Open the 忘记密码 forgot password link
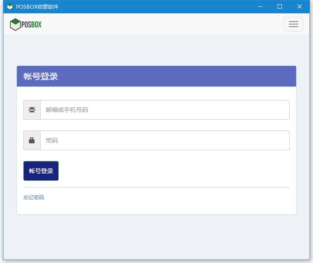Viewport: 313px width, 263px height. click(34, 197)
